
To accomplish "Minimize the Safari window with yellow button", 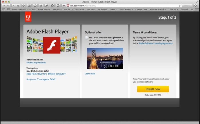I will click(6, 2).
